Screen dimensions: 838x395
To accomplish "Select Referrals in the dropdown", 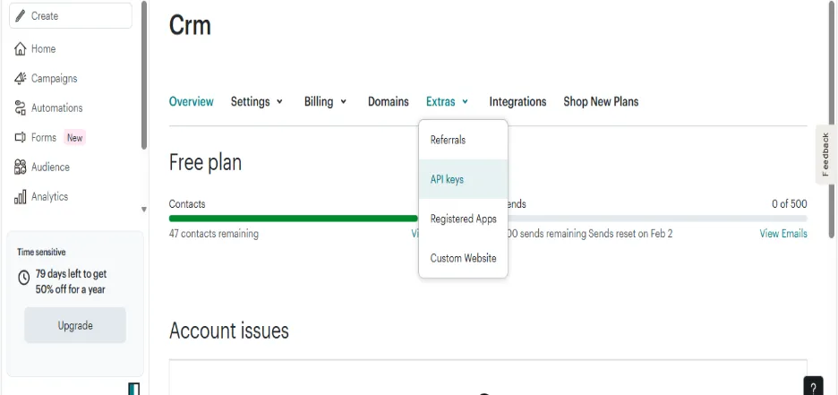I will point(464,140).
